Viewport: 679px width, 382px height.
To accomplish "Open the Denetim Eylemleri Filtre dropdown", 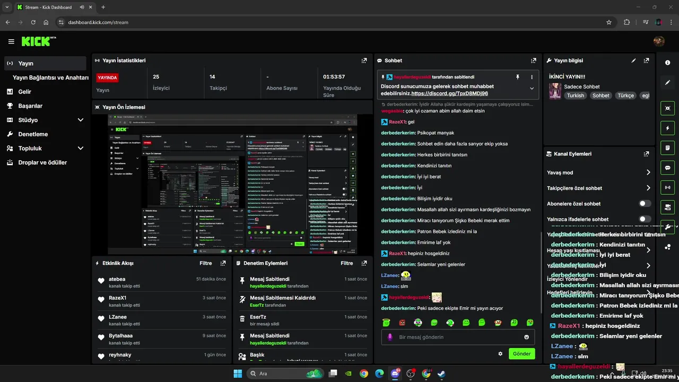I will [347, 263].
